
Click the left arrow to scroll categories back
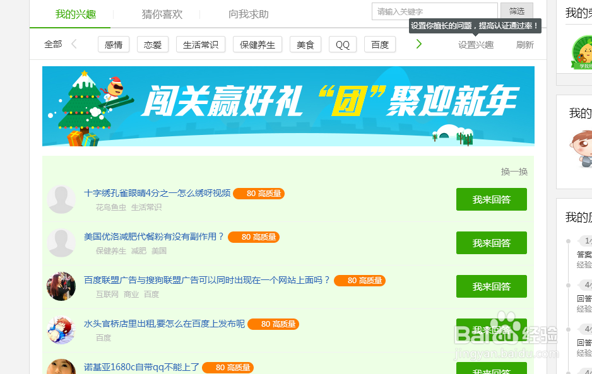click(74, 44)
